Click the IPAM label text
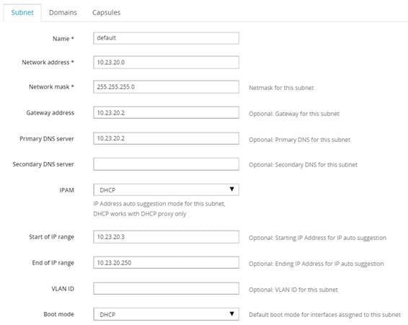Screen dimensions: 408x325 pyautogui.click(x=67, y=190)
